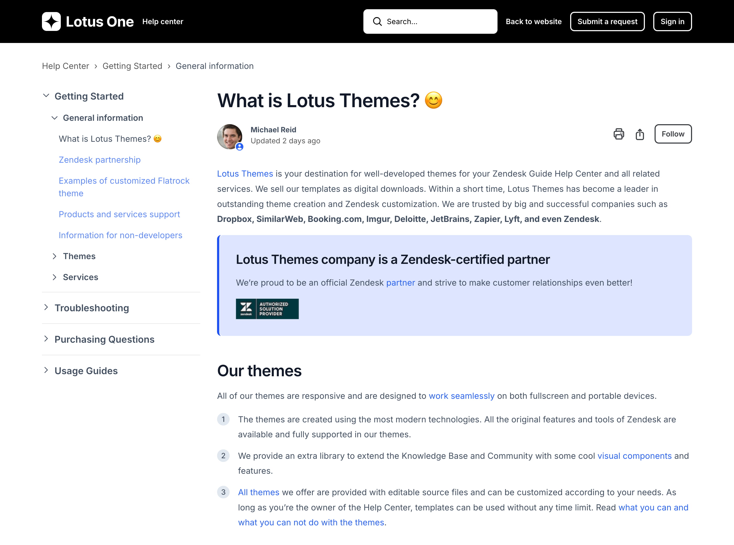This screenshot has width=734, height=545.
Task: Print this article using printer icon
Action: tap(618, 134)
